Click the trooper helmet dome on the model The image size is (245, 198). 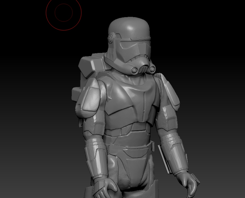129,28
